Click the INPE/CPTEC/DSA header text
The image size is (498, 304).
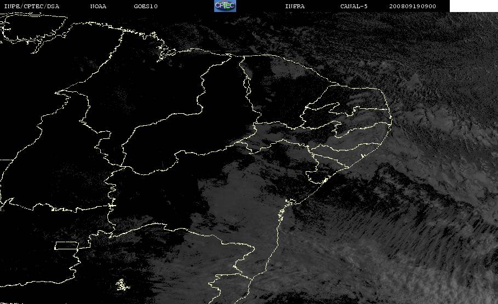pyautogui.click(x=31, y=6)
